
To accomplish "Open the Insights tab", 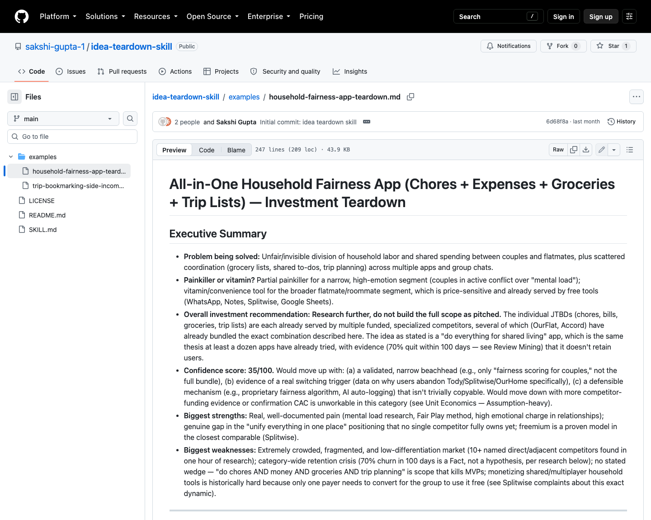I will coord(350,71).
